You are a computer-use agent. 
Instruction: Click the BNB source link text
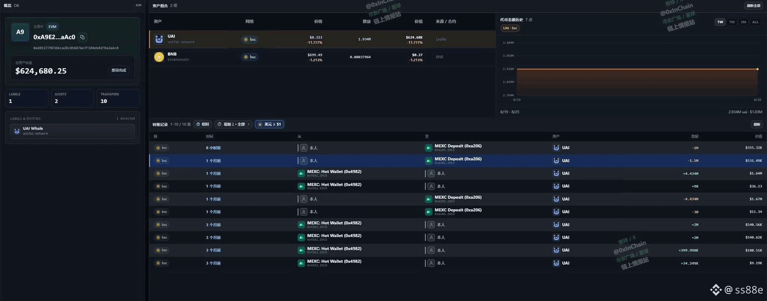tap(439, 57)
